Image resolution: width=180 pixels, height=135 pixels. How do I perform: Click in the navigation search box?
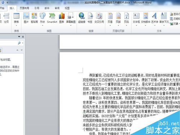click(8, 43)
